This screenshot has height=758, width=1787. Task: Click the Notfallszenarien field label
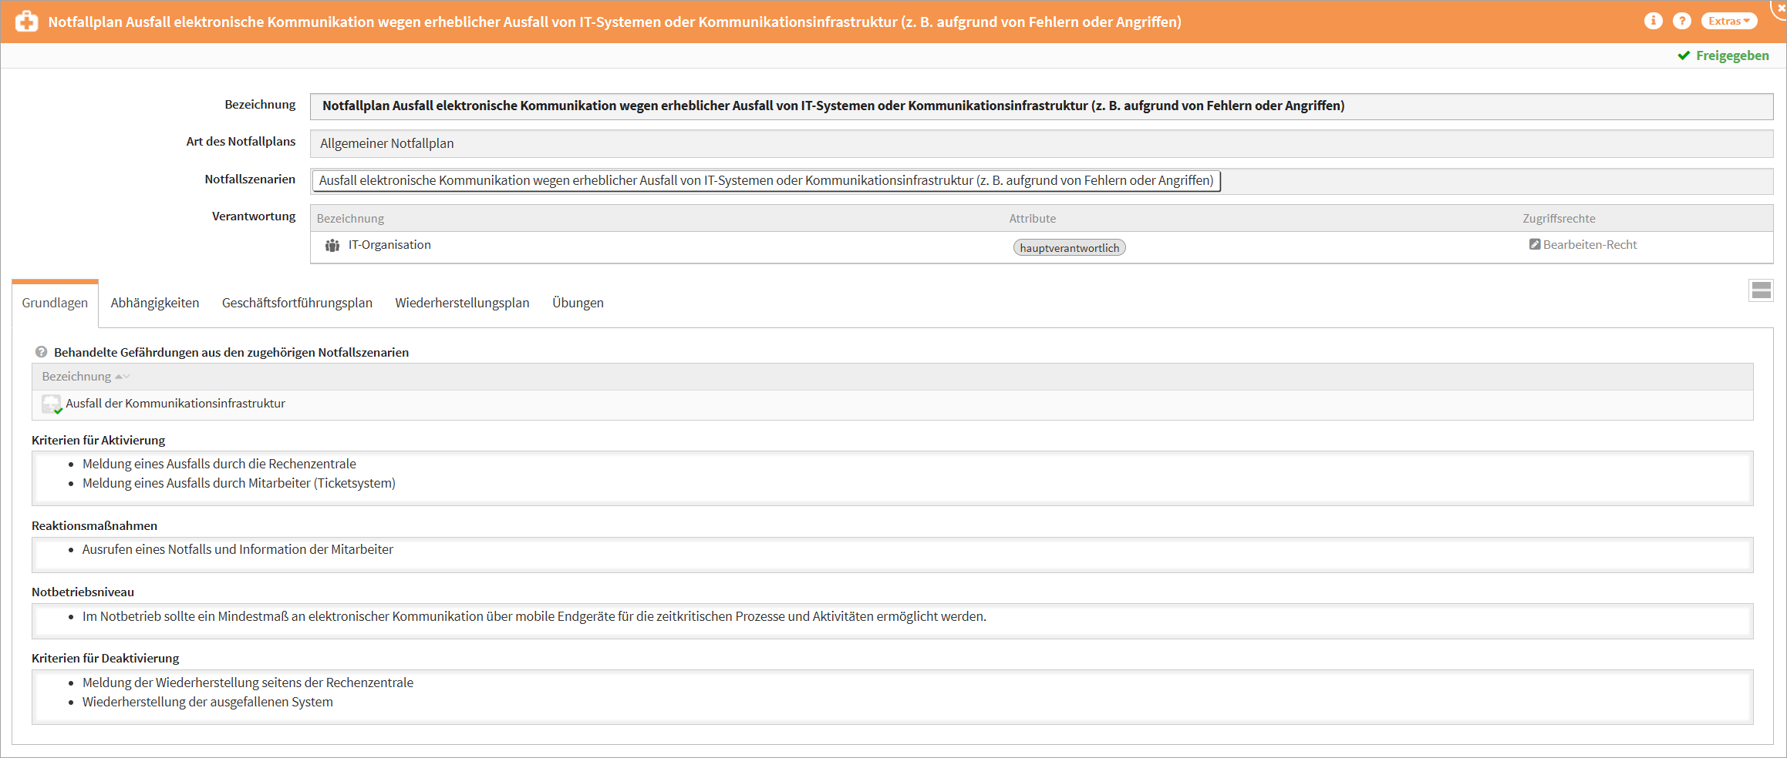click(250, 179)
